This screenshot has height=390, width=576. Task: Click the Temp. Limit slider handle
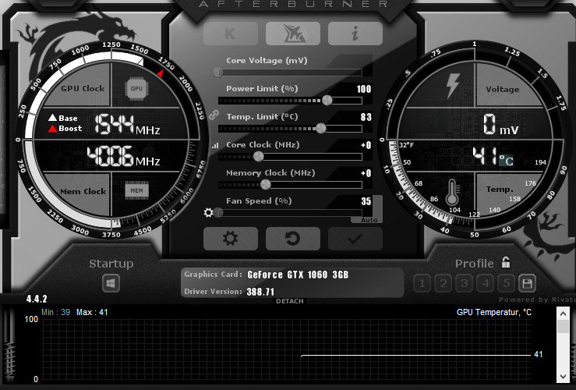click(320, 128)
